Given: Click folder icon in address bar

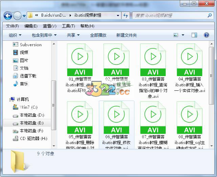Looking at the screenshot, I should coord(30,15).
